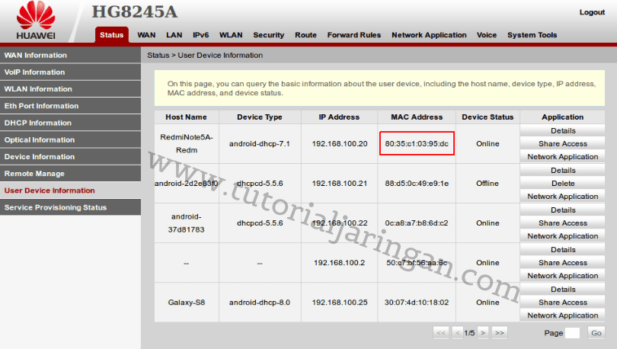Click MAC address 80:35:c1:03:95:dc
617x349 pixels.
[417, 143]
